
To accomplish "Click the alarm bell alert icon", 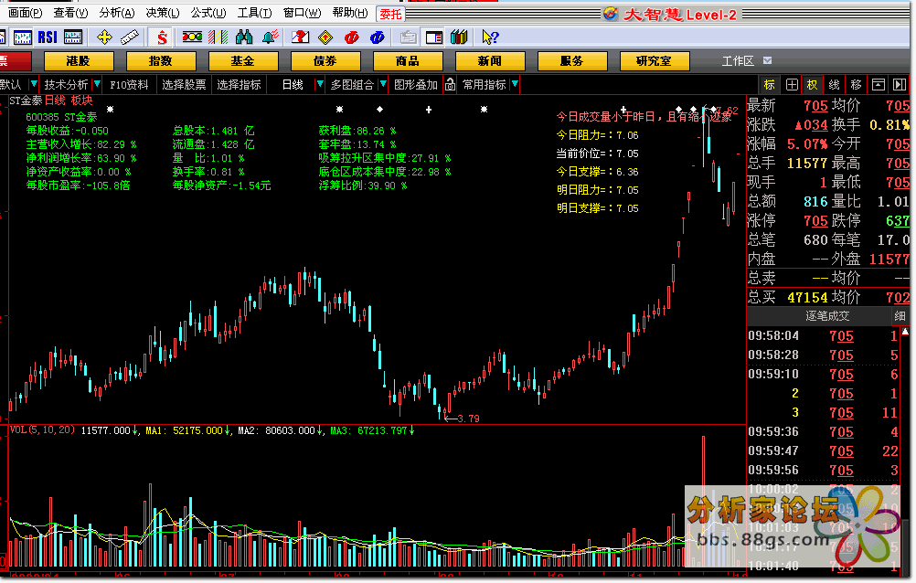I will pos(270,37).
